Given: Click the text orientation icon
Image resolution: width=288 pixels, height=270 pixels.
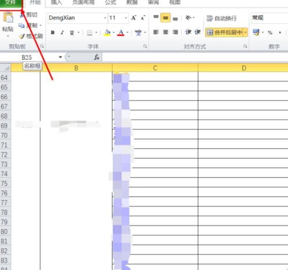Looking at the screenshot, I should point(188,18).
